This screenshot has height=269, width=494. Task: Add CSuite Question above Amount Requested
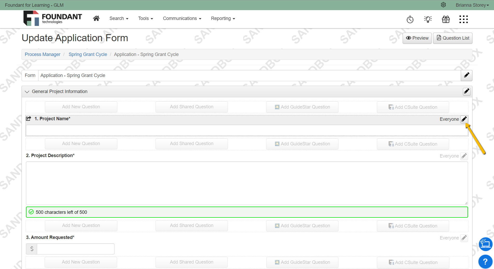pyautogui.click(x=413, y=226)
